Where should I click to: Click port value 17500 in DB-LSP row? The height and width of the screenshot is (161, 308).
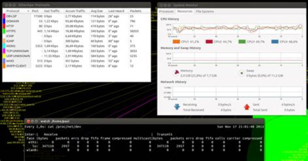point(38,16)
